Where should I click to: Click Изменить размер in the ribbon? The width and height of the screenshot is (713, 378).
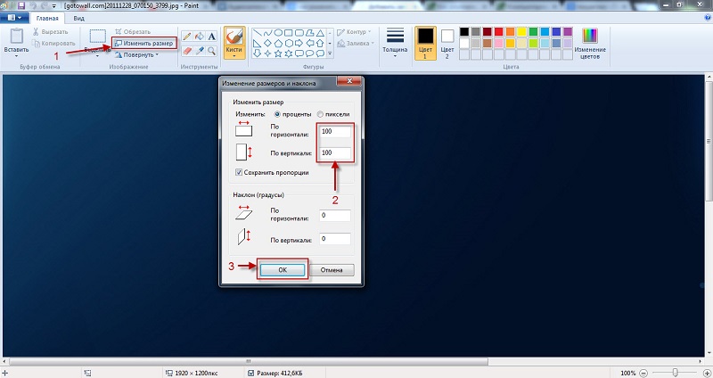(x=144, y=43)
